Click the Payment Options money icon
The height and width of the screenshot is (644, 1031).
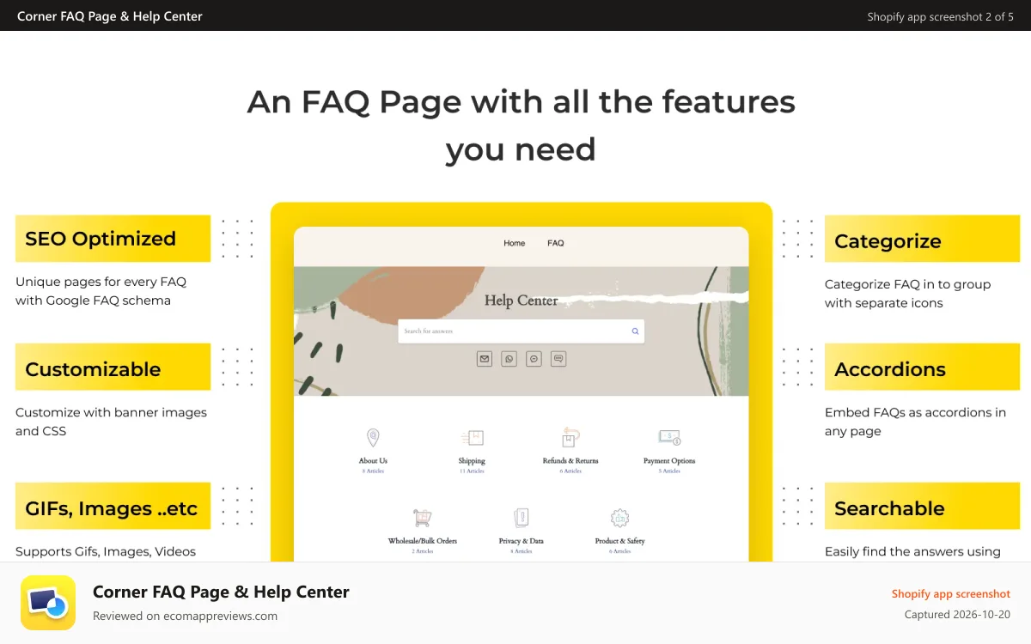(669, 438)
